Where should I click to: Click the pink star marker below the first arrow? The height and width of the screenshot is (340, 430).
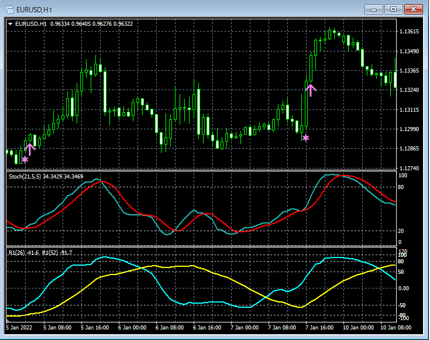click(25, 159)
